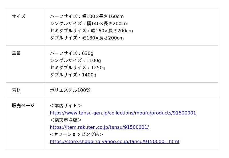Click the <ヤフーショッピング店> label
The width and height of the screenshot is (229, 158).
[76, 135]
